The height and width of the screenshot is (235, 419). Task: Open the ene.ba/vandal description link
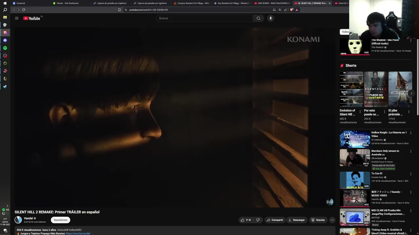(78, 234)
